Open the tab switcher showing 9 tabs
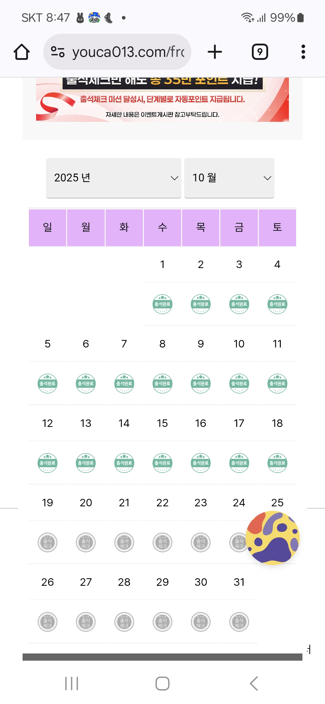 click(260, 52)
